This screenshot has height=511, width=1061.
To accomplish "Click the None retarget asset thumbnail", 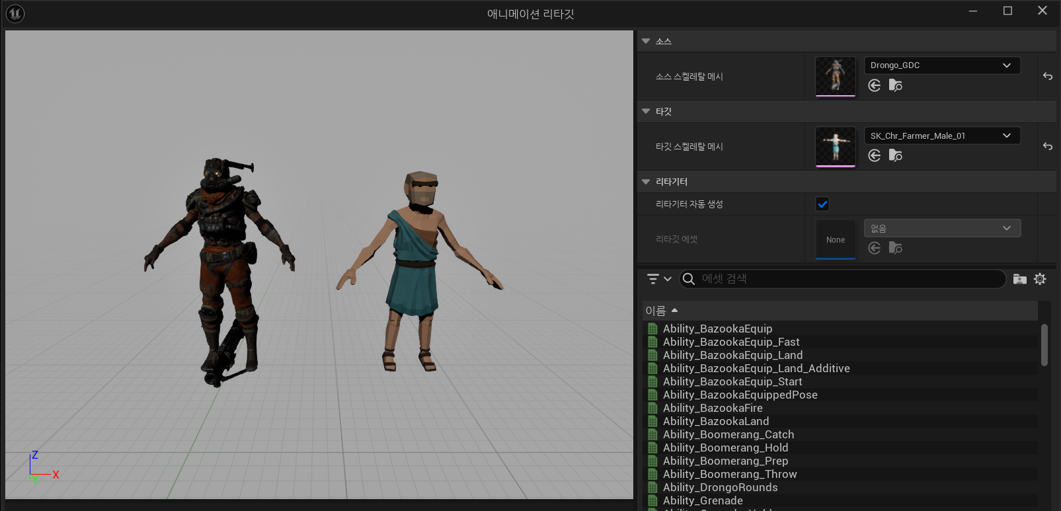I will tap(836, 239).
